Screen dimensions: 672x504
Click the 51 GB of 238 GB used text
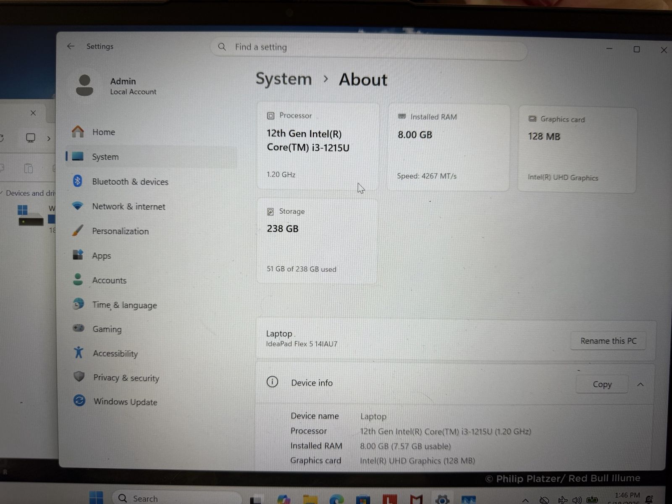click(302, 269)
